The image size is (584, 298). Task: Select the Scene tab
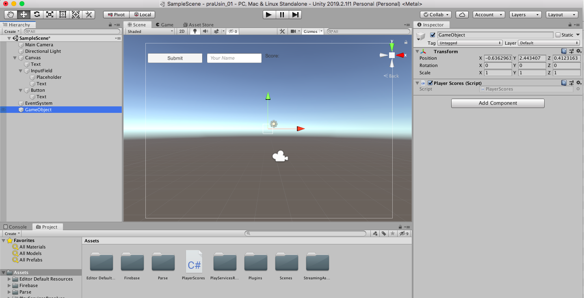(x=136, y=25)
